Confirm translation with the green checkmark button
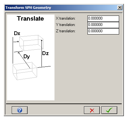 click(x=109, y=110)
